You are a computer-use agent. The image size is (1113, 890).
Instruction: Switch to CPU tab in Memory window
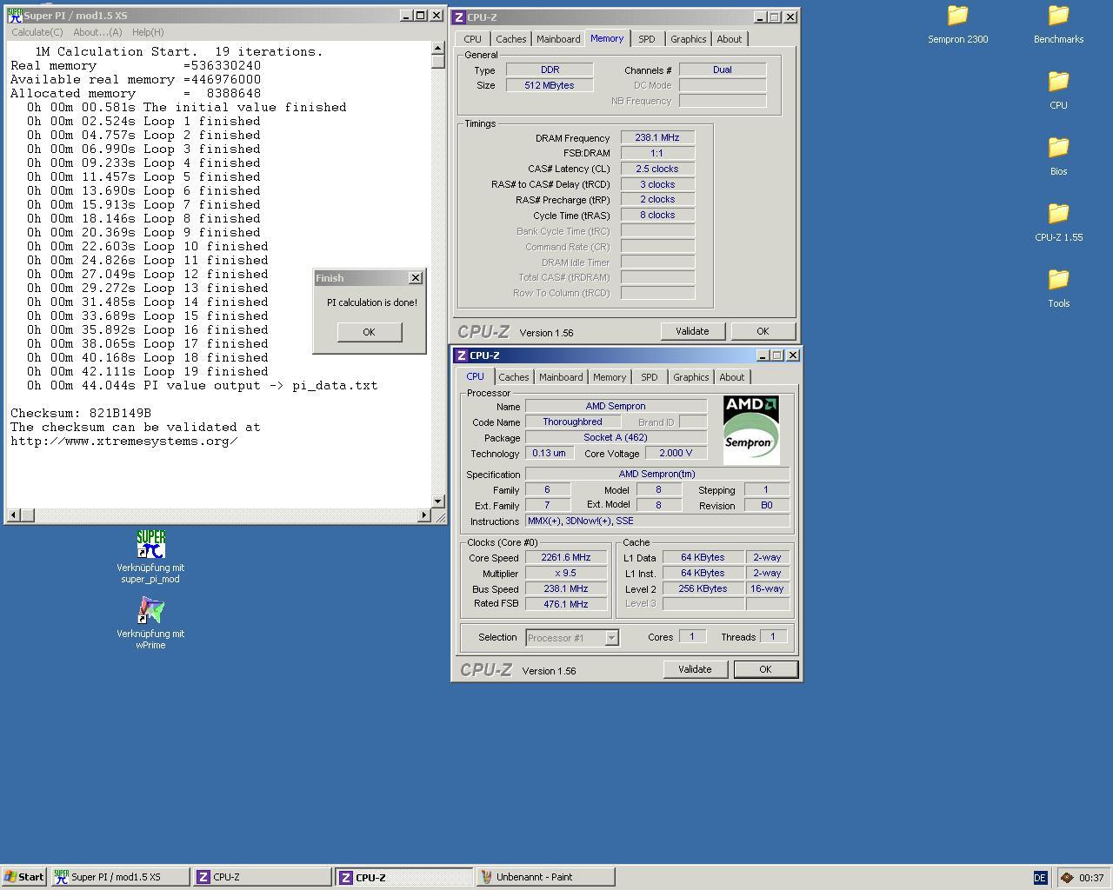coord(472,39)
